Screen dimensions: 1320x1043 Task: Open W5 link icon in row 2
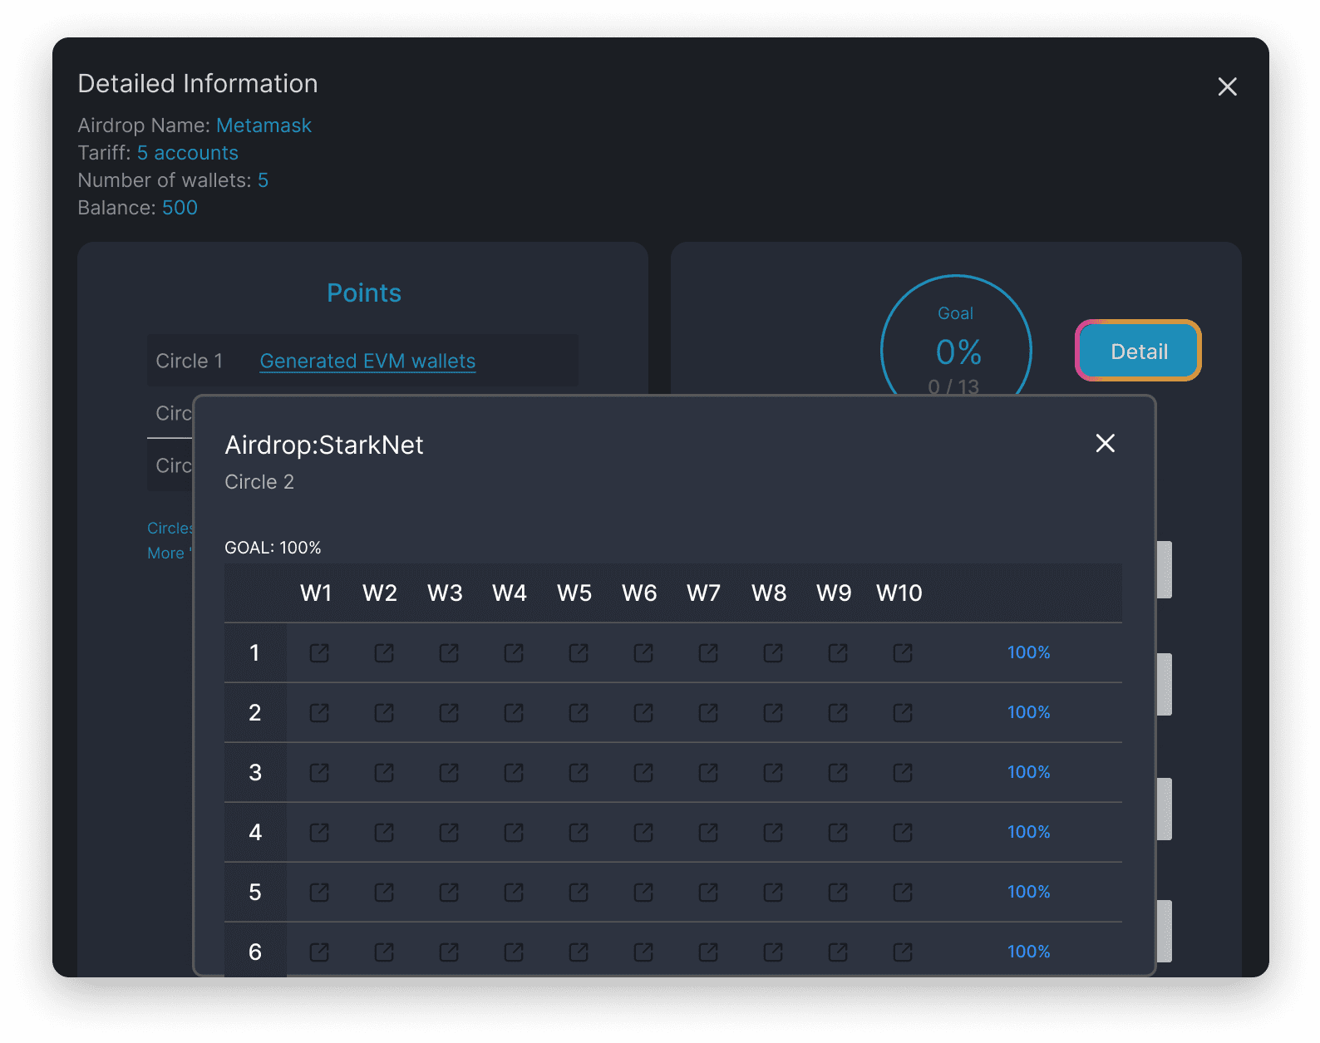point(579,713)
